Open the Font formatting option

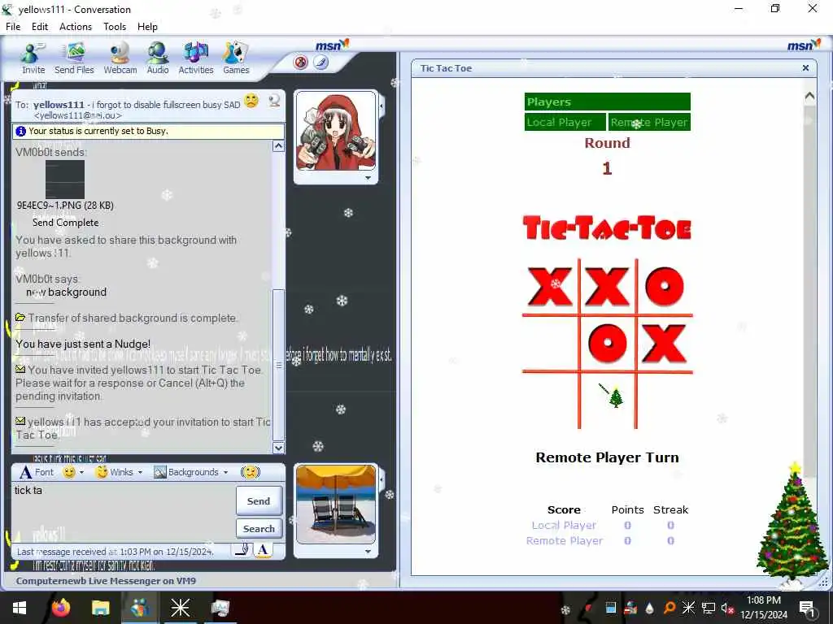(37, 472)
